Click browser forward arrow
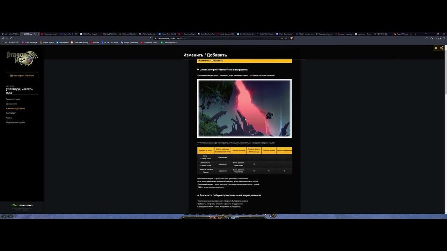This screenshot has width=447, height=251. tap(7, 38)
